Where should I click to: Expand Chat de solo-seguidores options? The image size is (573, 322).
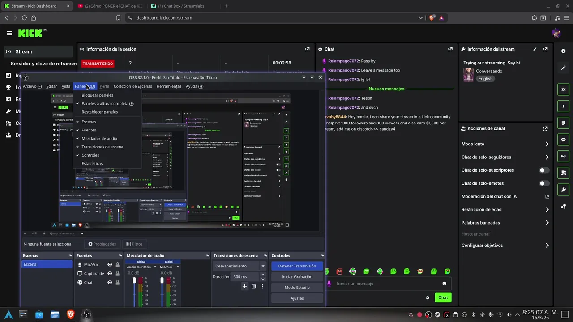click(x=547, y=157)
